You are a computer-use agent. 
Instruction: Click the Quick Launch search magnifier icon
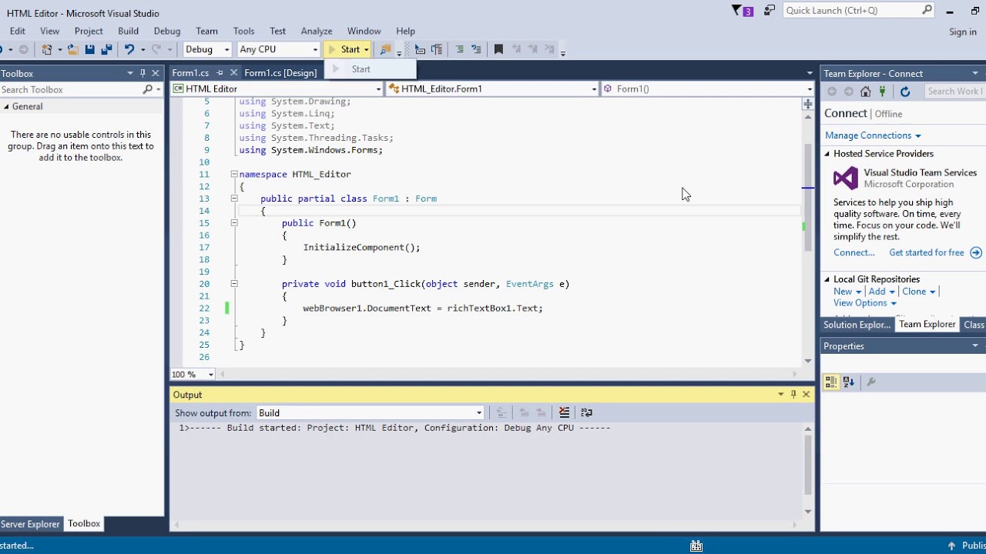click(927, 10)
